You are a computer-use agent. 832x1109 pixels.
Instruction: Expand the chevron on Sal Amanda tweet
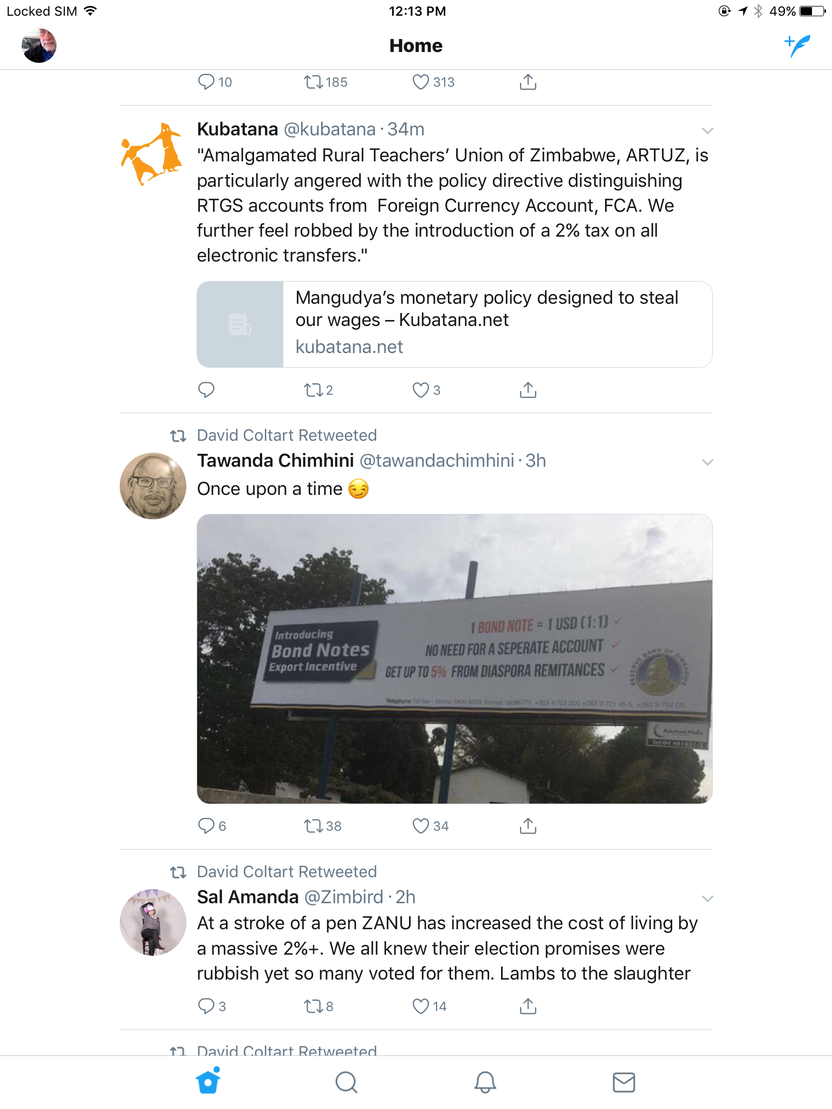point(707,898)
